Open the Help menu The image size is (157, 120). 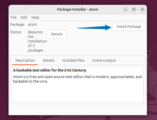35,17
